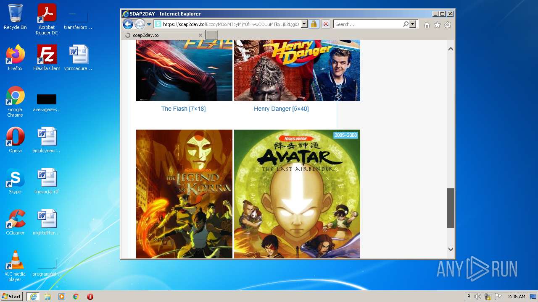Launch VLC media player shortcut
Image resolution: width=538 pixels, height=302 pixels.
(15, 266)
